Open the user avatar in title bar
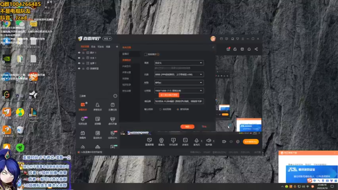This screenshot has width=338, height=190. coord(213,38)
